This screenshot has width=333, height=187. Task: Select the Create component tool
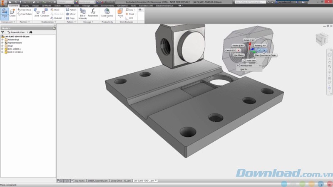[x=12, y=12]
